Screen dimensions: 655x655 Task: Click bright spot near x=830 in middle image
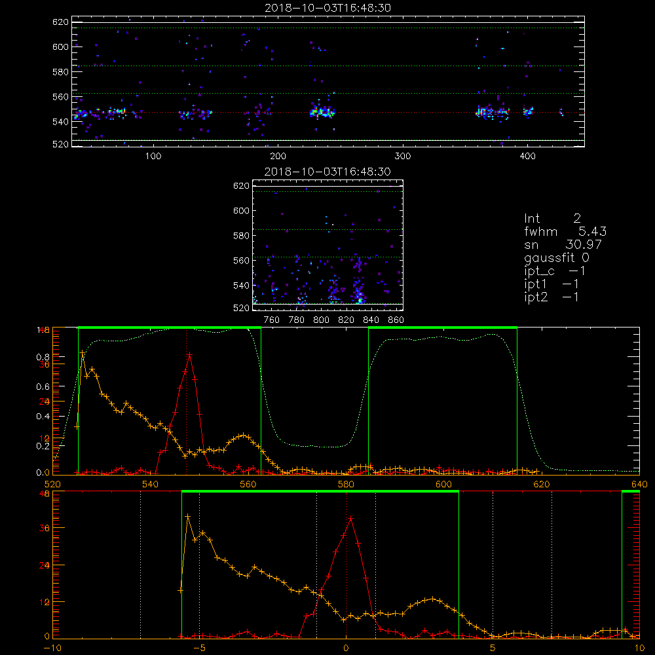(x=360, y=299)
